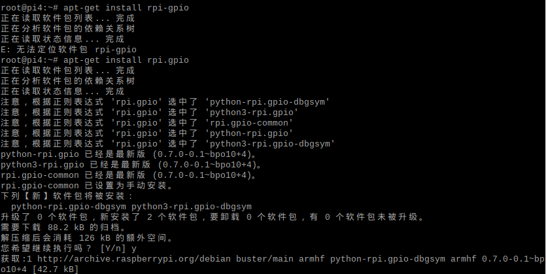546x274 pixels.
Task: Click the archive.raspberrypi.org URL
Action: point(133,259)
